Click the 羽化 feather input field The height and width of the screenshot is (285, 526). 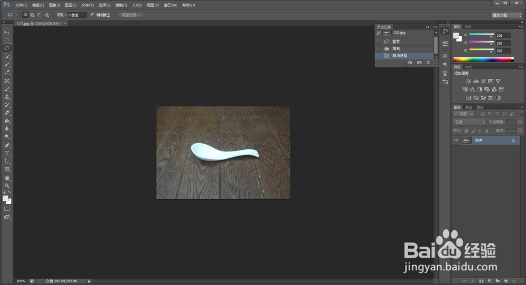(x=77, y=15)
